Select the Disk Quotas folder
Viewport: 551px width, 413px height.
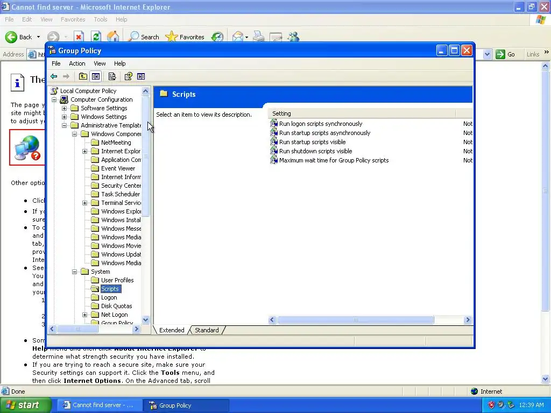116,306
